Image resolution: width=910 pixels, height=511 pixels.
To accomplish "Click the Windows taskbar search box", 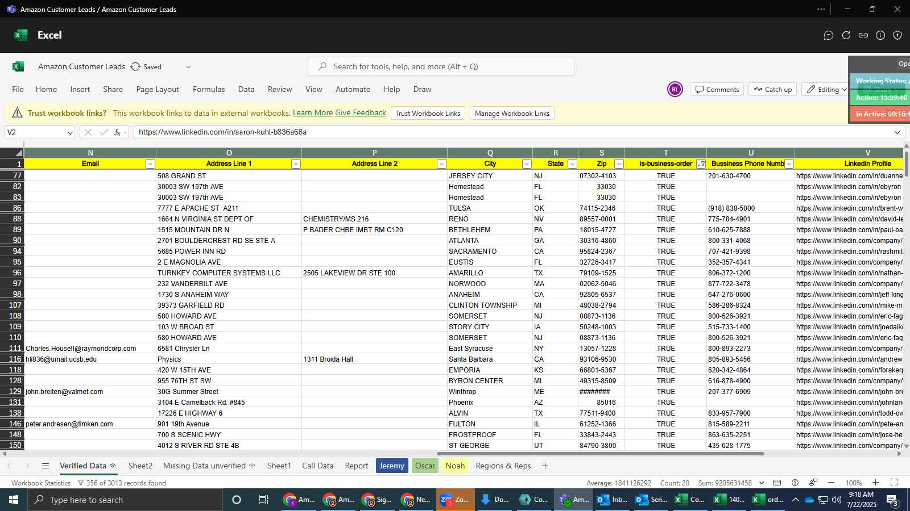I will pyautogui.click(x=125, y=500).
